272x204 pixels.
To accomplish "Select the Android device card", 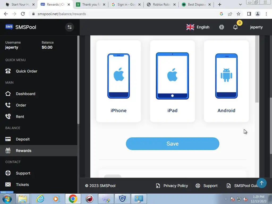I will 226,81.
